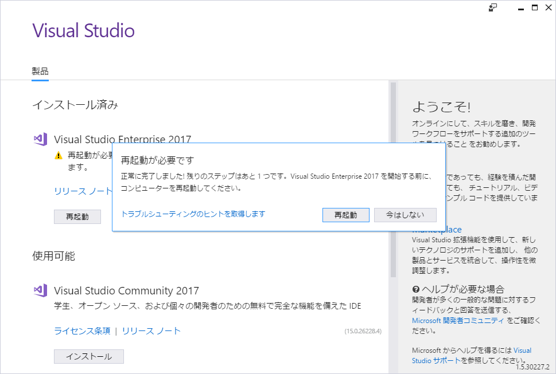Click installer version 1.5.30227.2 at bottom right
The width and height of the screenshot is (556, 374).
tap(532, 367)
